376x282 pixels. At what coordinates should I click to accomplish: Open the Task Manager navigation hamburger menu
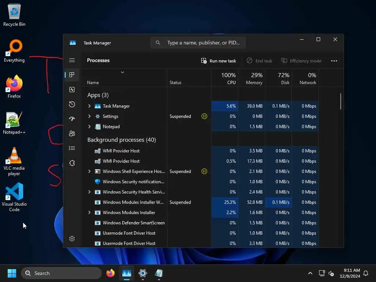tap(72, 61)
